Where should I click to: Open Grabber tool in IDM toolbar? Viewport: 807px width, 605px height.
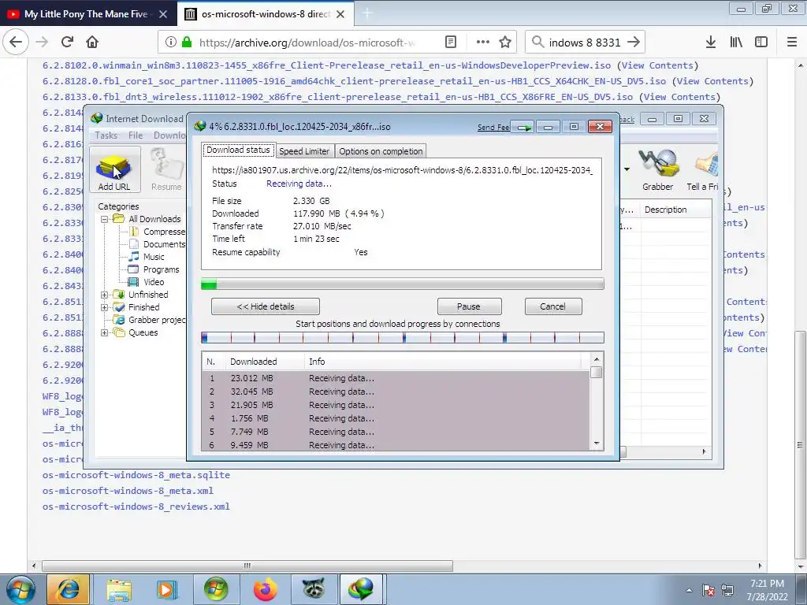(x=657, y=169)
